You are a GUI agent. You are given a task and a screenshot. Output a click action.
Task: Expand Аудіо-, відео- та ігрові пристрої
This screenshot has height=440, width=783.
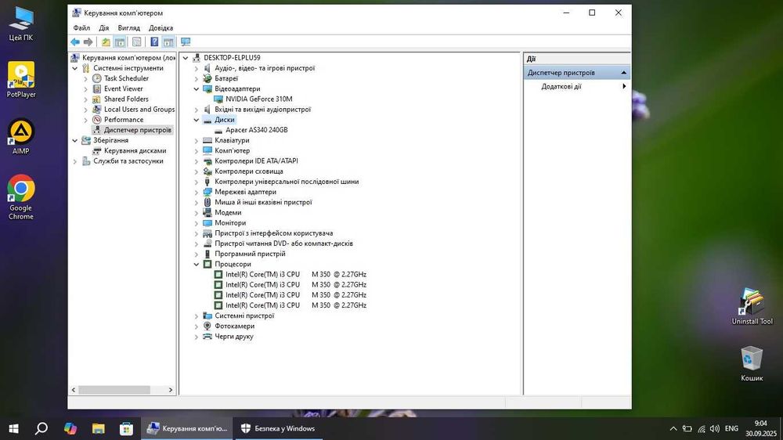click(197, 68)
